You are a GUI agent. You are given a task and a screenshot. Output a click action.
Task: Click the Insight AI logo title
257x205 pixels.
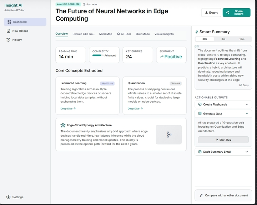[x=14, y=5]
